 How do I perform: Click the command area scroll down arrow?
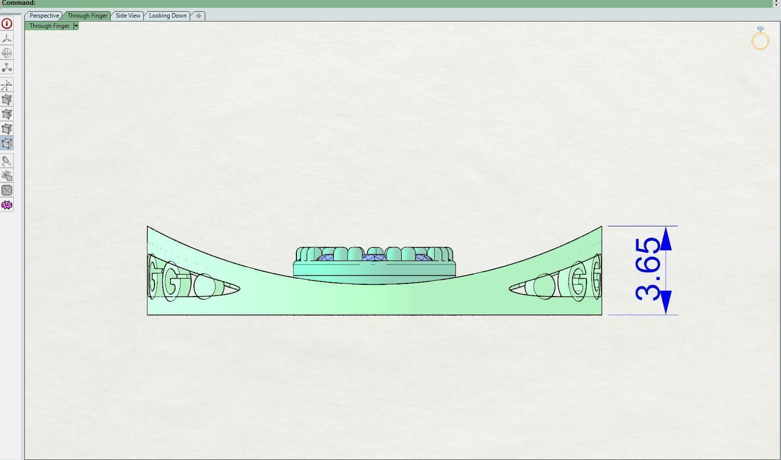pos(777,5)
